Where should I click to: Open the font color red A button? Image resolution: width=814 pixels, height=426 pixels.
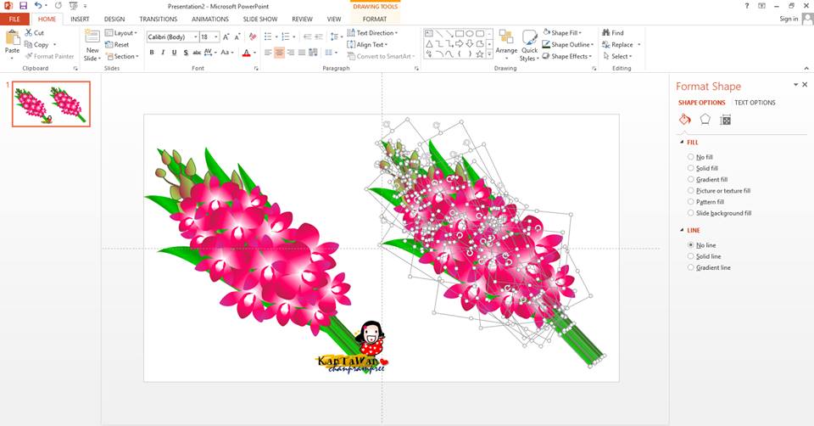tap(246, 53)
